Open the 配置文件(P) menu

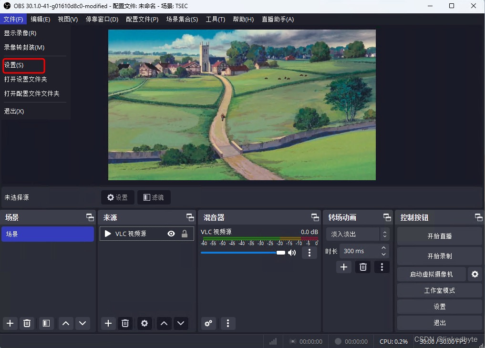tap(142, 19)
